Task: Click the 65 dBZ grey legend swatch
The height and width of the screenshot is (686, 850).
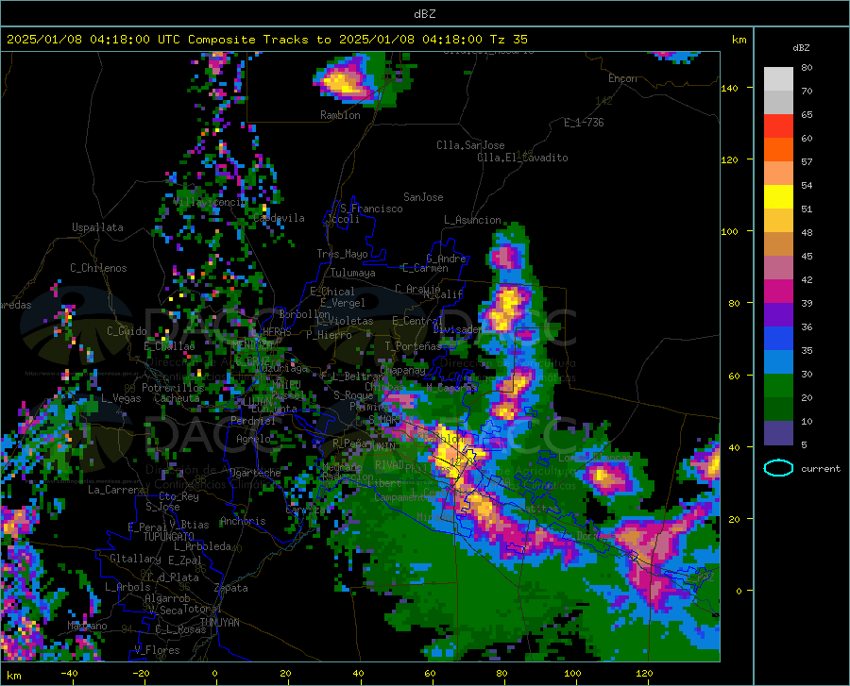Action: coord(778,102)
